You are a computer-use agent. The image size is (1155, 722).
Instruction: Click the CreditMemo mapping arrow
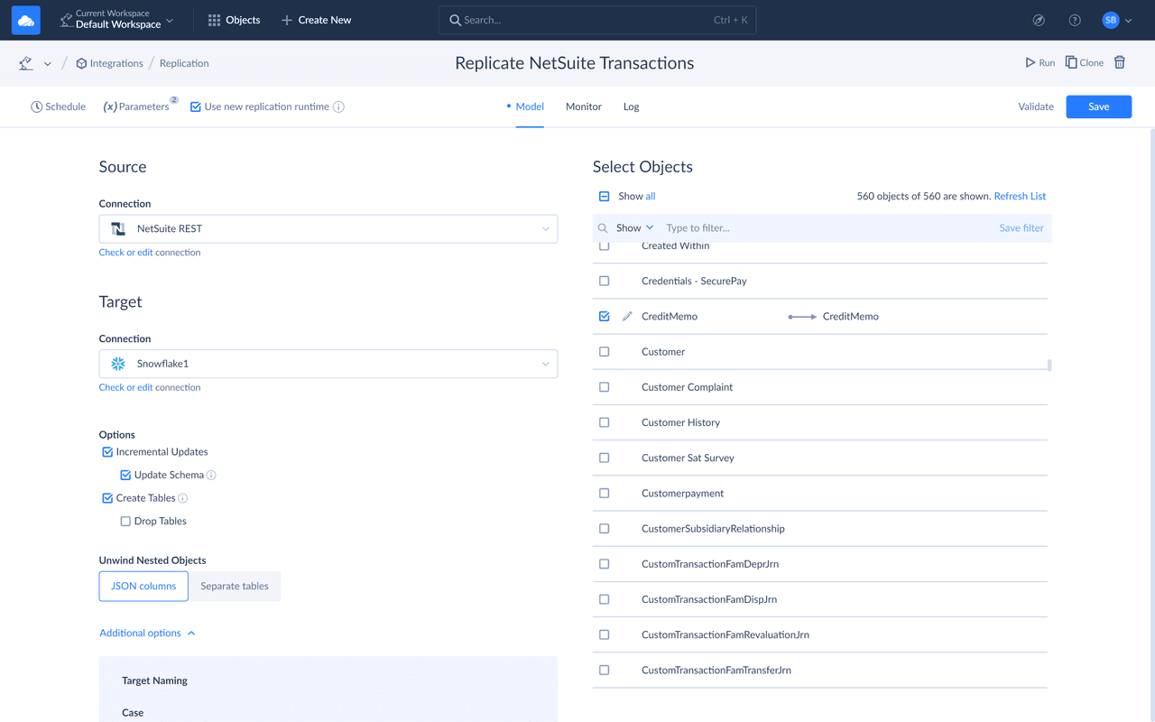tap(802, 317)
